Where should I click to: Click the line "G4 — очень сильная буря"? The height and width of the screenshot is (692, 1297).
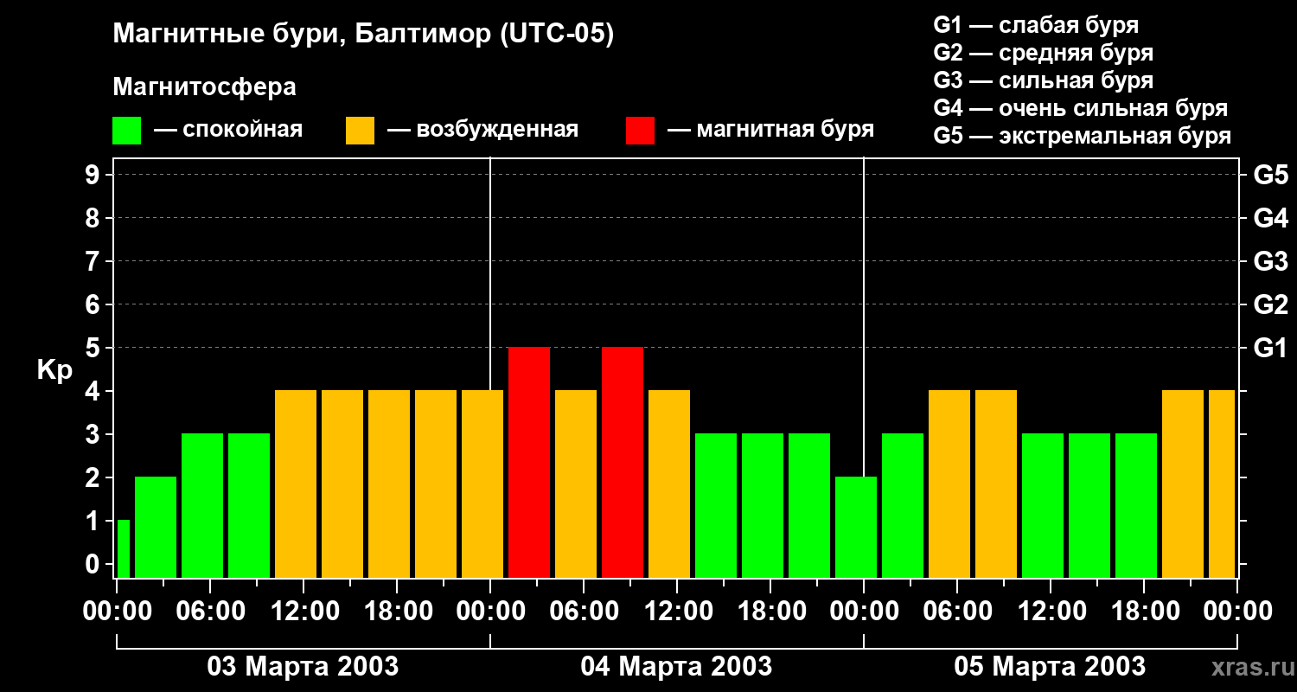pos(1081,108)
